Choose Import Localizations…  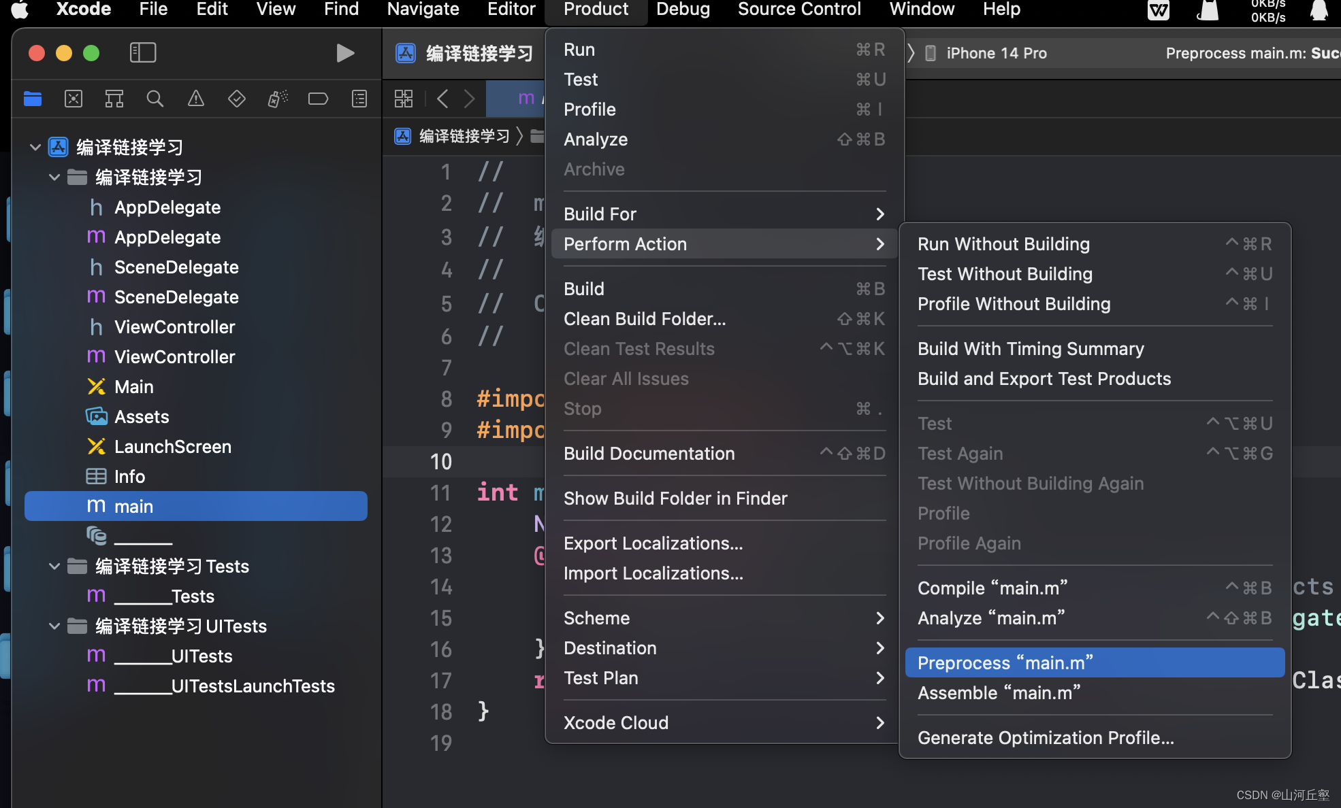coord(724,573)
